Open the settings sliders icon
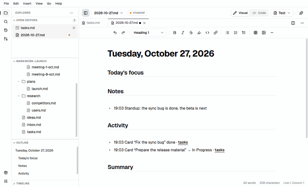The image size is (308, 187). [6, 181]
